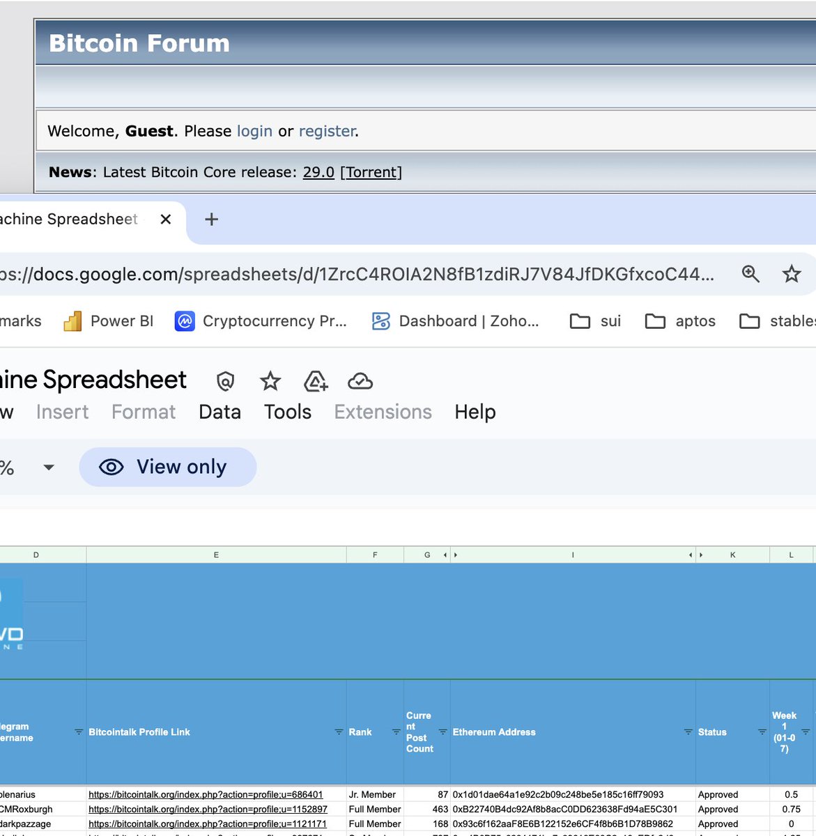Viewport: 816px width, 836px height.
Task: Click the register link on Bitcoin Forum
Action: click(328, 131)
